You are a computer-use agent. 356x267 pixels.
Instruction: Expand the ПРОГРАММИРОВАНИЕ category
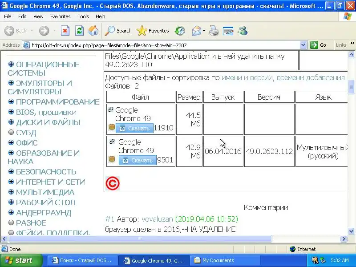(11, 101)
